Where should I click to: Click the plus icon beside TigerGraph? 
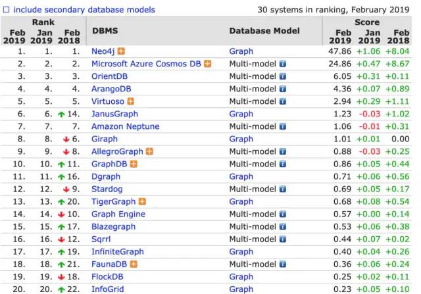pyautogui.click(x=143, y=201)
